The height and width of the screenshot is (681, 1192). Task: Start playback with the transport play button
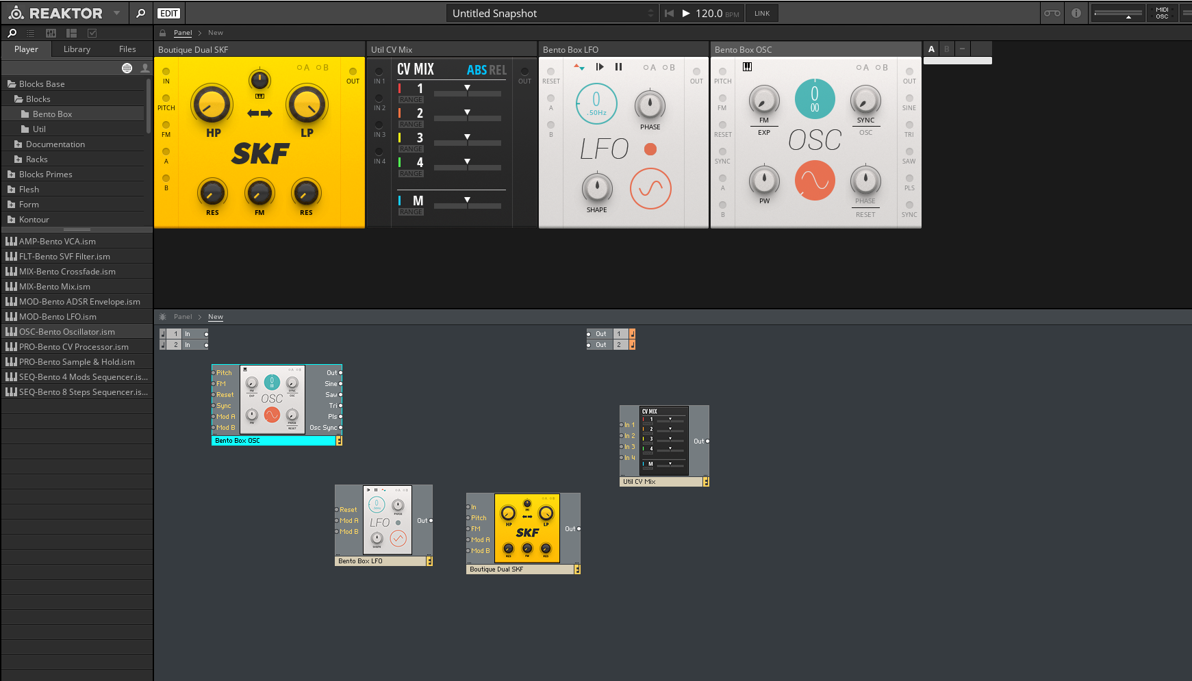click(686, 13)
